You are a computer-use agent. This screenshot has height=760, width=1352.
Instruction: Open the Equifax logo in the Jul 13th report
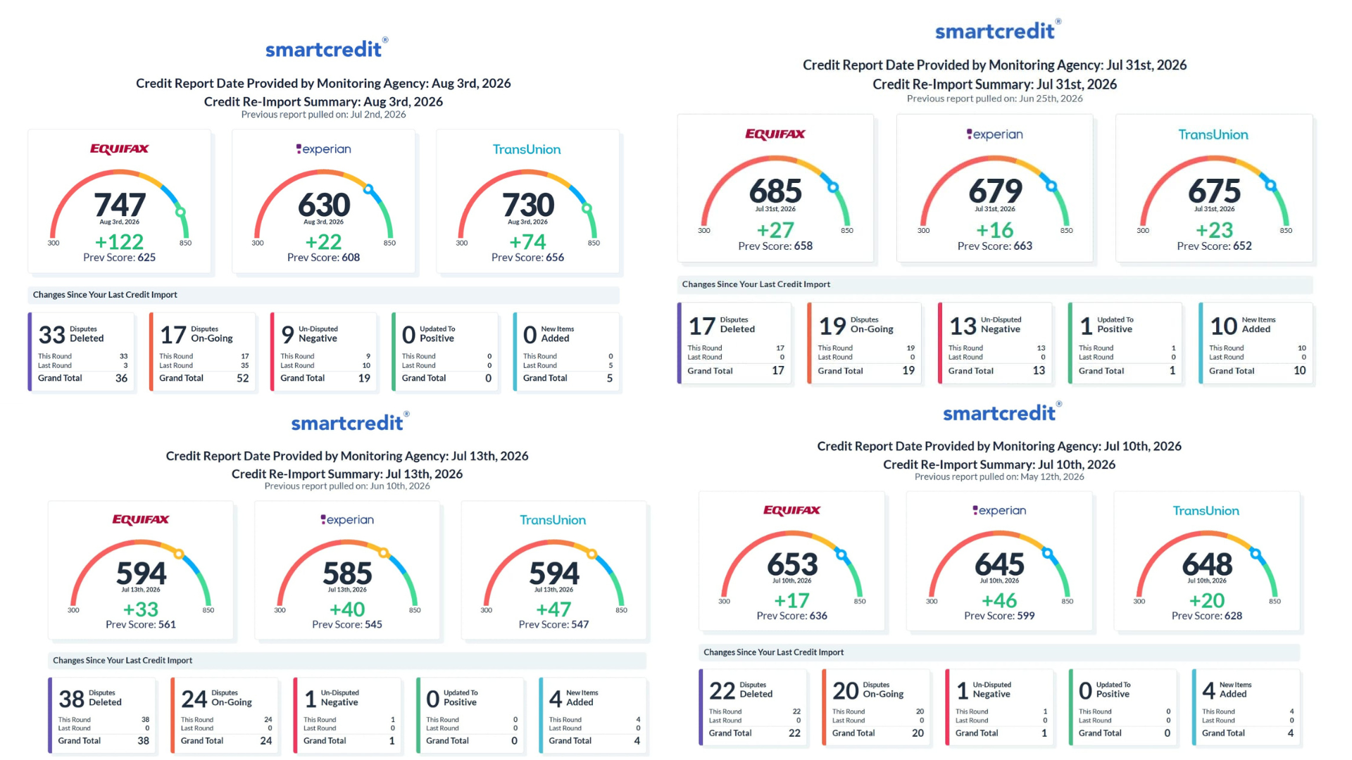pyautogui.click(x=141, y=519)
